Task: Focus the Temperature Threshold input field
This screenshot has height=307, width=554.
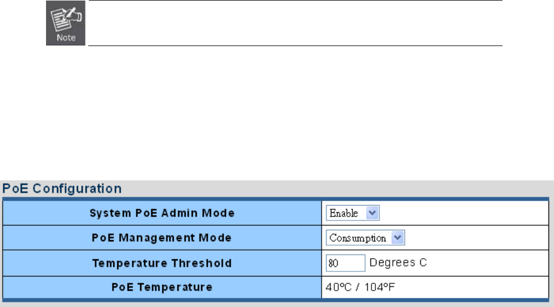Action: [x=345, y=263]
